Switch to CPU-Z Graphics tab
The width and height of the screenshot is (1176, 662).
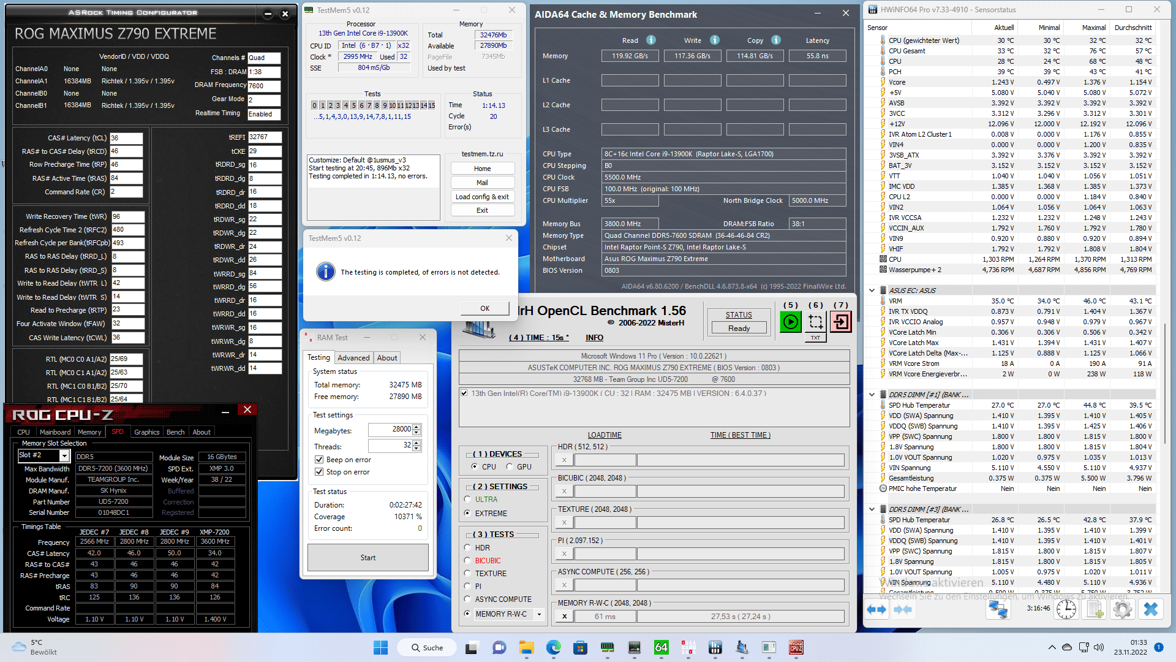[147, 432]
